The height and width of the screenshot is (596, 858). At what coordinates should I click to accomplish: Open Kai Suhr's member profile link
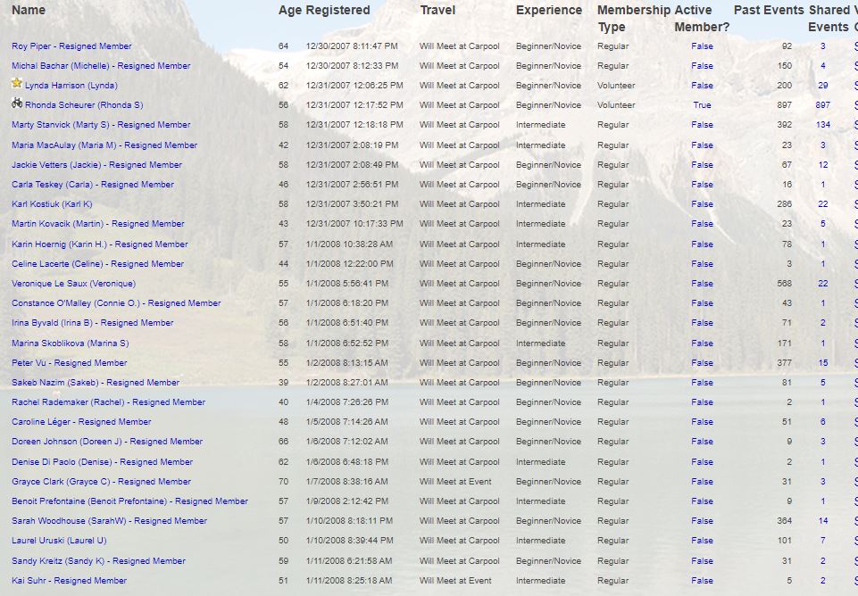[x=69, y=581]
